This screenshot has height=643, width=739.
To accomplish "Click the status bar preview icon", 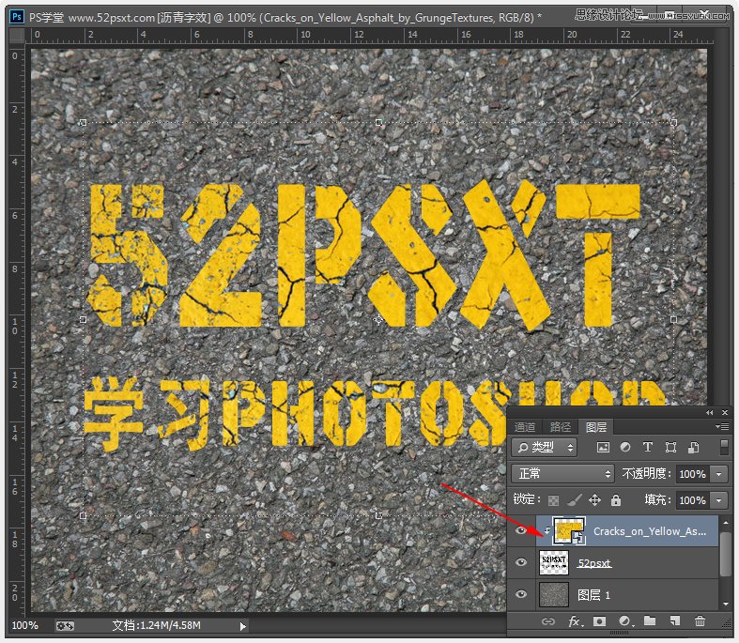I will tap(65, 625).
